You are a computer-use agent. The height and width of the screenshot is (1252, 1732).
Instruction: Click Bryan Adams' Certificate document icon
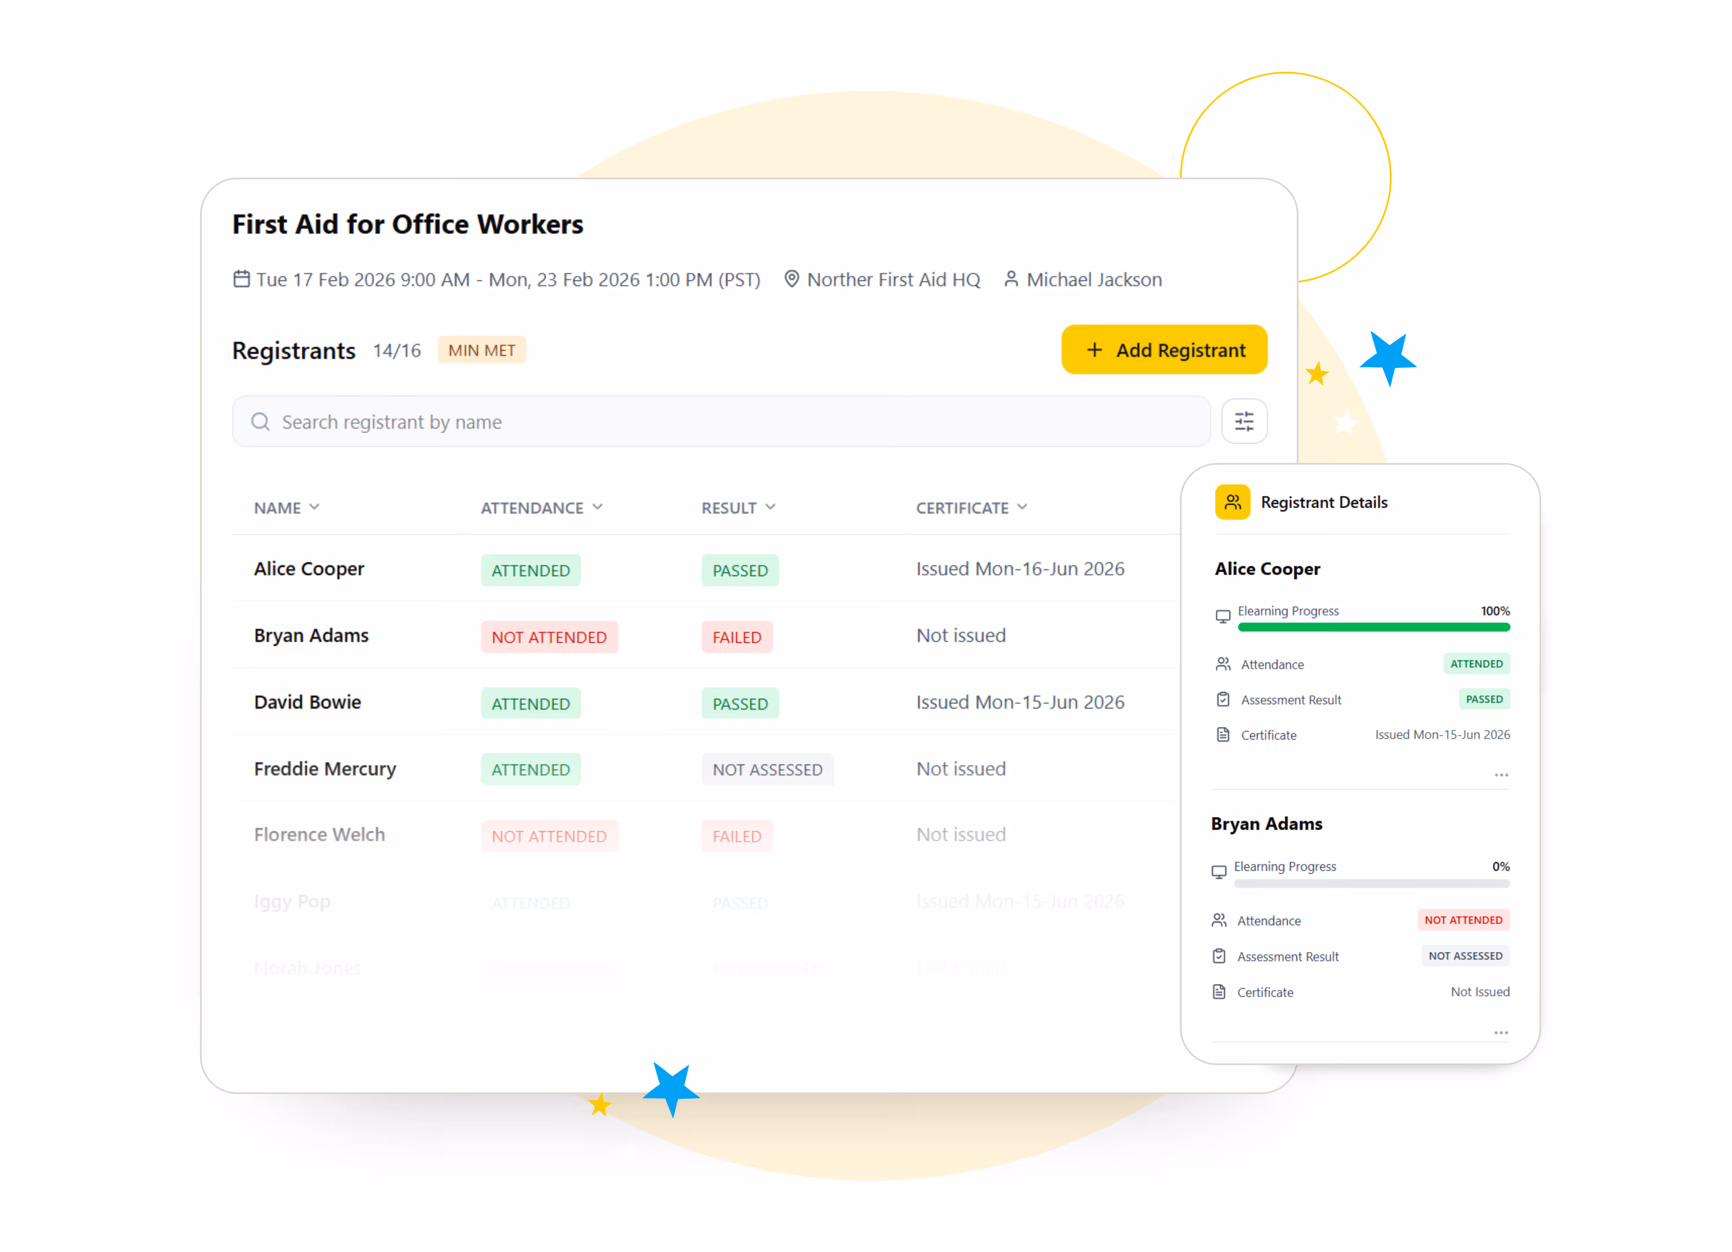pyautogui.click(x=1219, y=991)
